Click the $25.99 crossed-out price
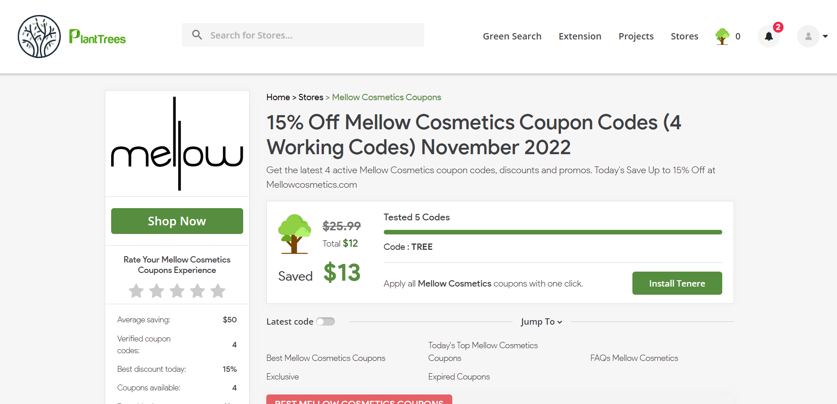837x404 pixels. click(x=342, y=225)
